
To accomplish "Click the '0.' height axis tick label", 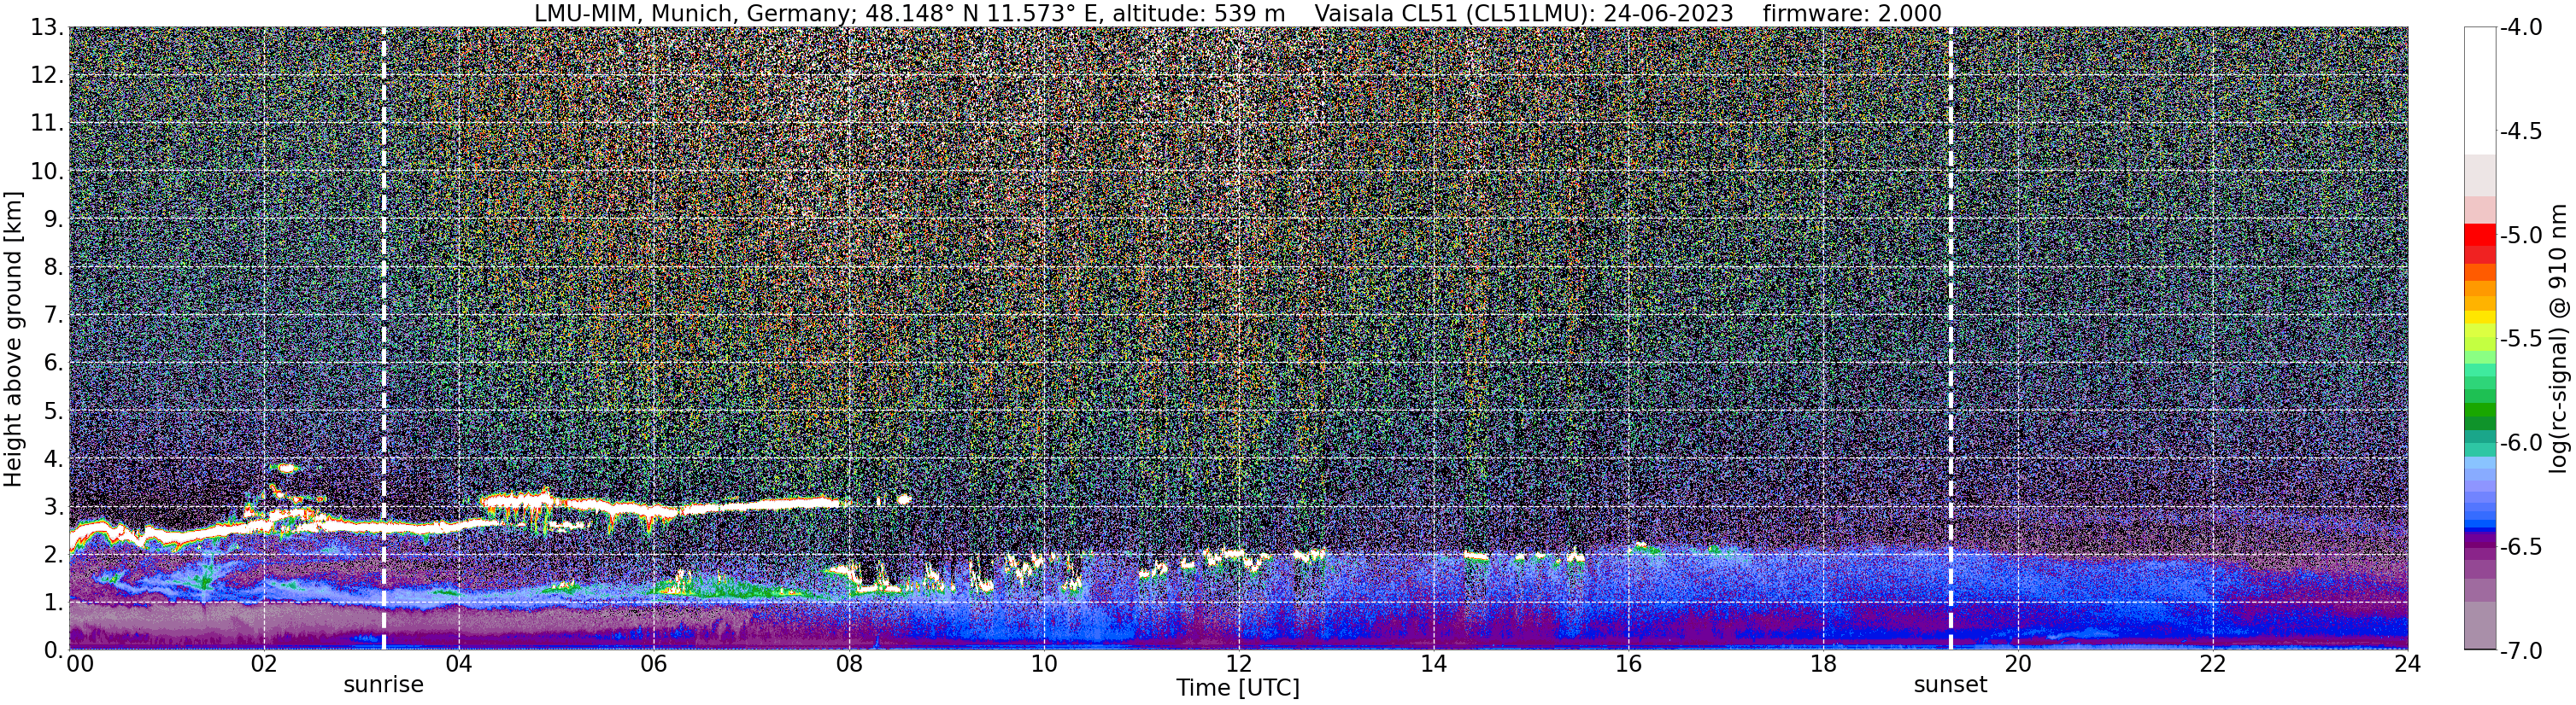I will click(54, 650).
